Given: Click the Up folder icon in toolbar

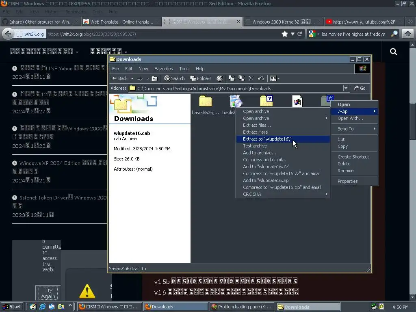Looking at the screenshot, I should pos(154,78).
